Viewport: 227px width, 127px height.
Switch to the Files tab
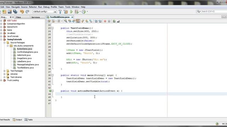(18, 17)
